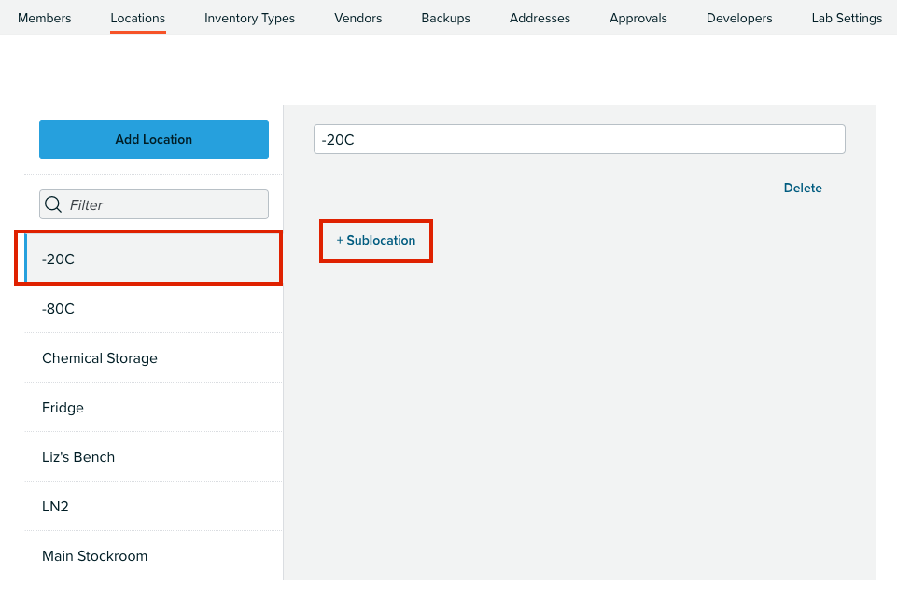Select the Fridge location

(x=153, y=408)
